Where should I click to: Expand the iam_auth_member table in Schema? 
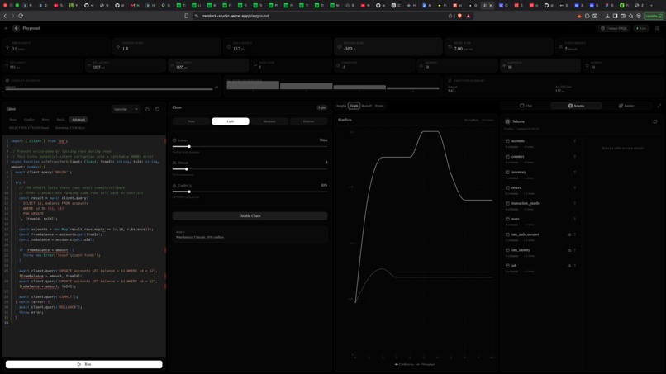pos(540,237)
